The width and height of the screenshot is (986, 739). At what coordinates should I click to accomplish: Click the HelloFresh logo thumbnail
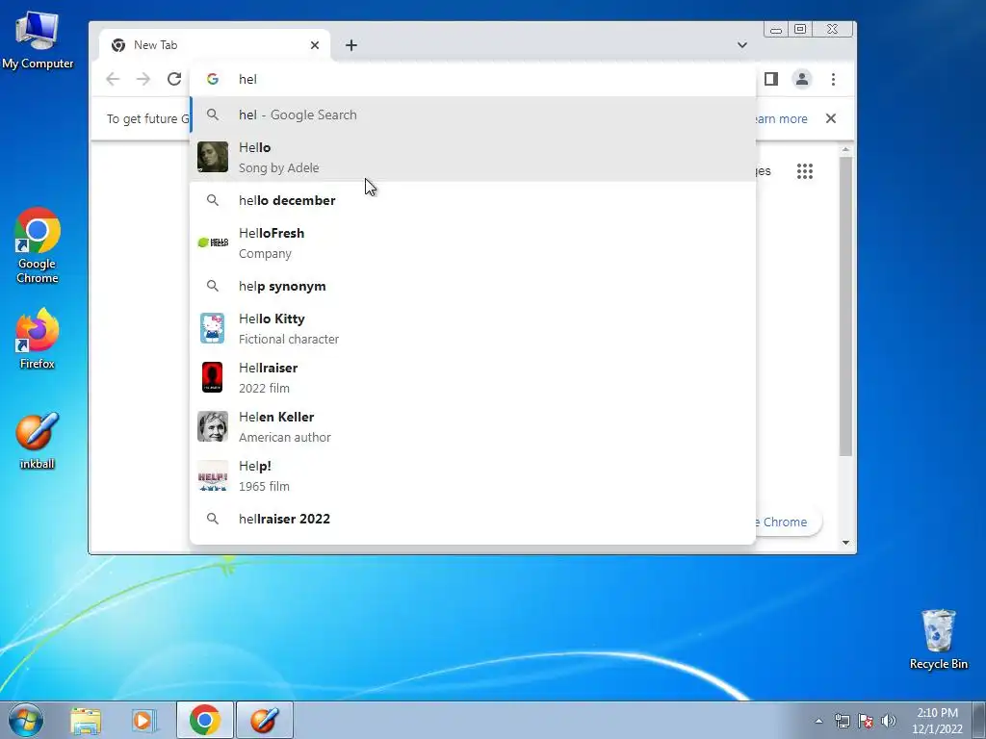(213, 242)
